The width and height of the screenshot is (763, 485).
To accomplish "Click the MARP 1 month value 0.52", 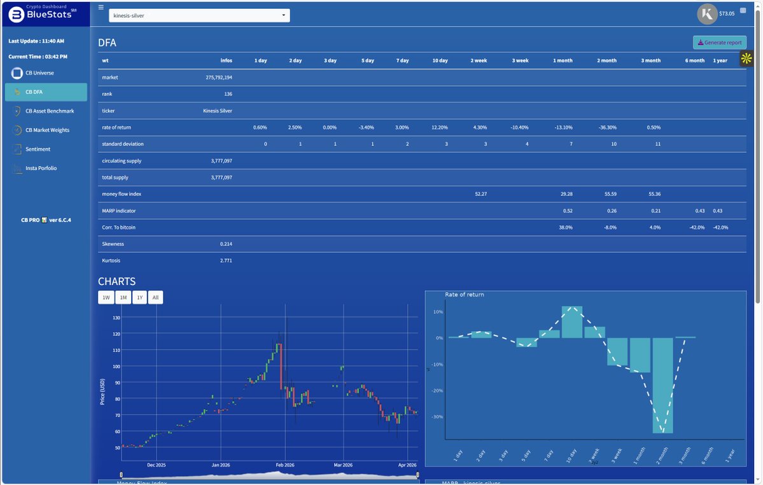I will 568,211.
